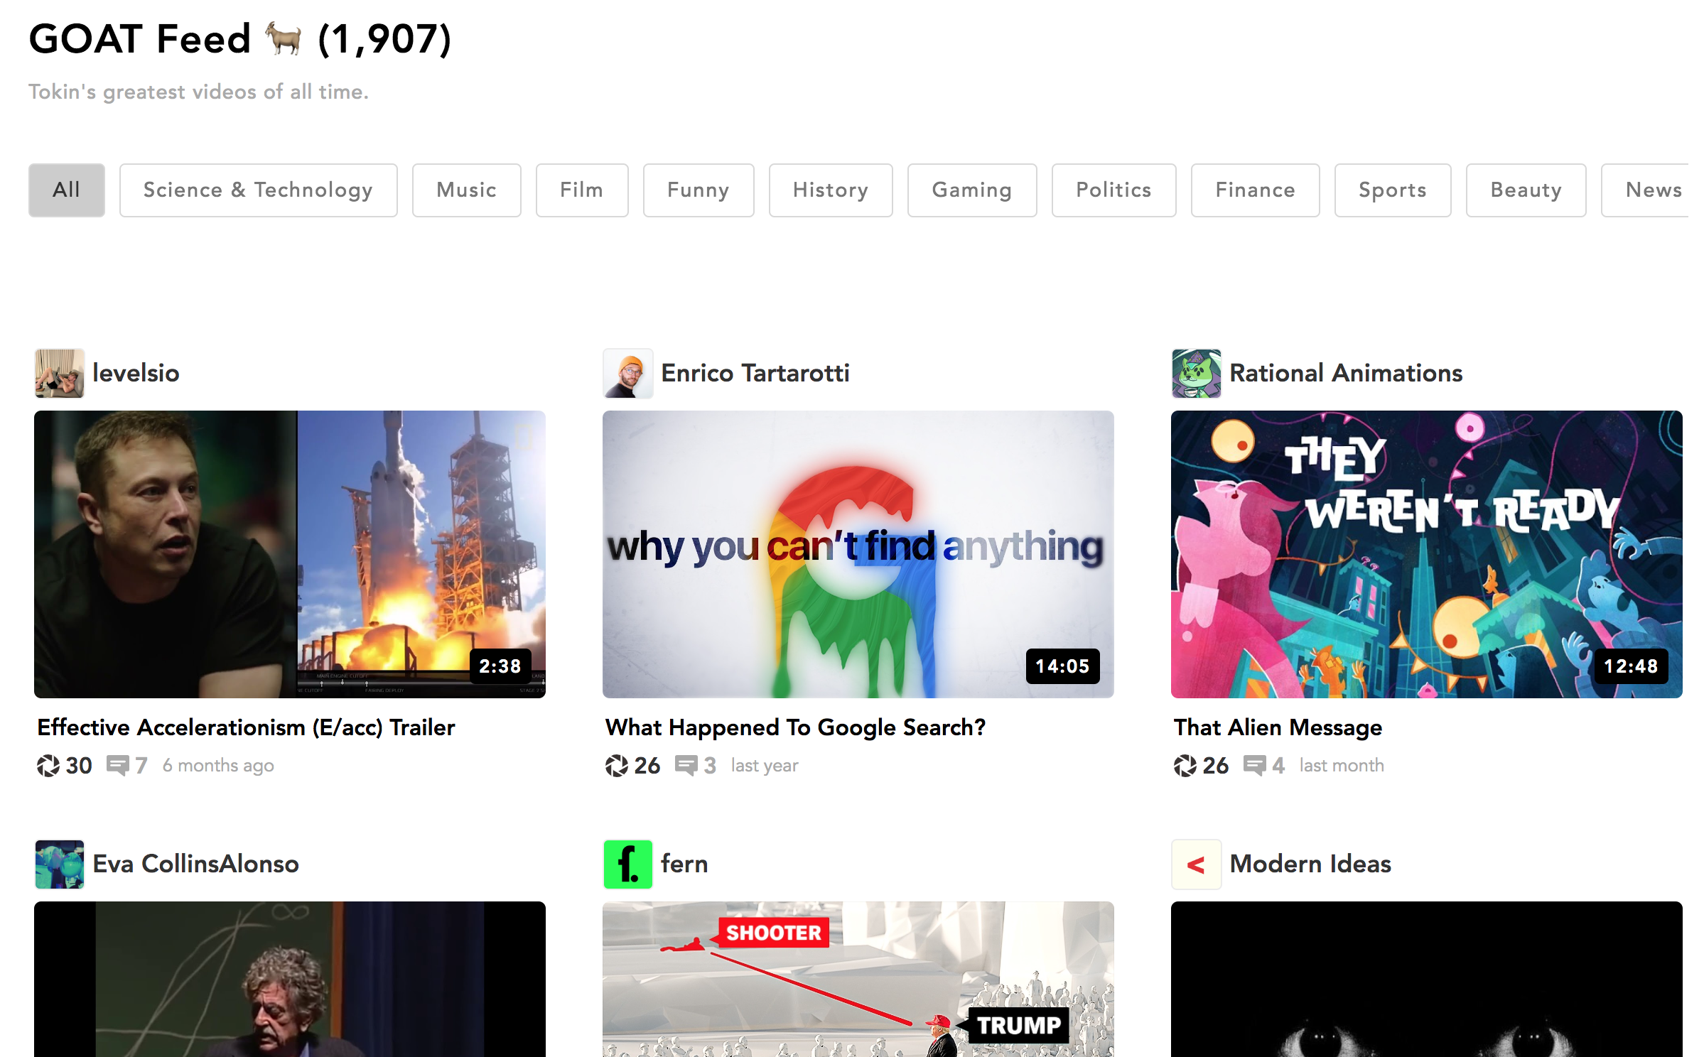
Task: Click upvote icon on E/acc Trailer
Action: click(x=48, y=766)
